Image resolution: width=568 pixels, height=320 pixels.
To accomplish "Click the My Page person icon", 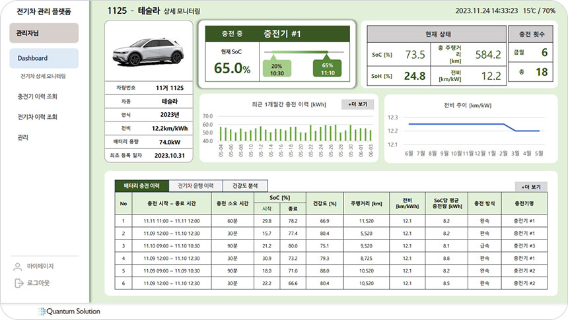I will [18, 267].
